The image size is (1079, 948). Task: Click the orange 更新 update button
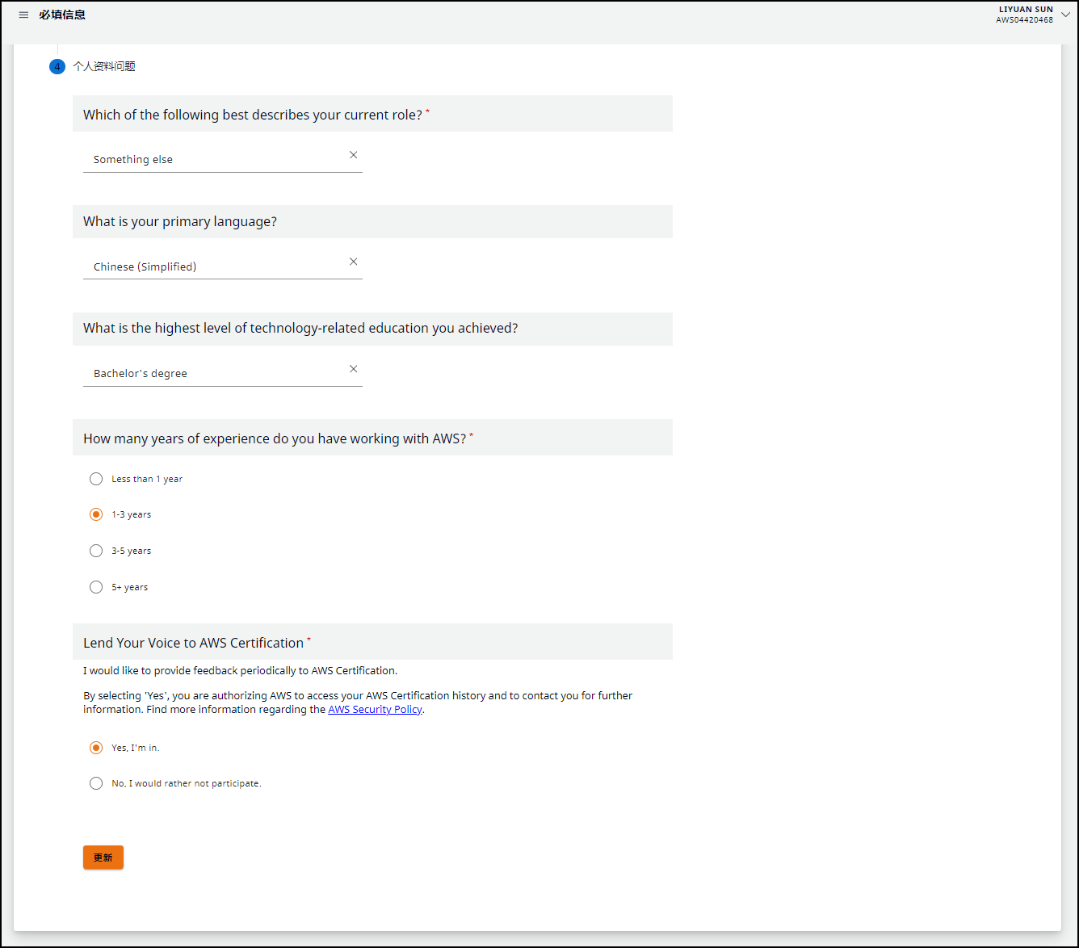click(103, 858)
